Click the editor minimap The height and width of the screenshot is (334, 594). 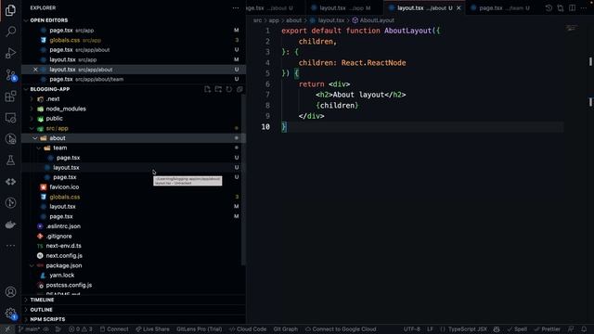pyautogui.click(x=572, y=28)
